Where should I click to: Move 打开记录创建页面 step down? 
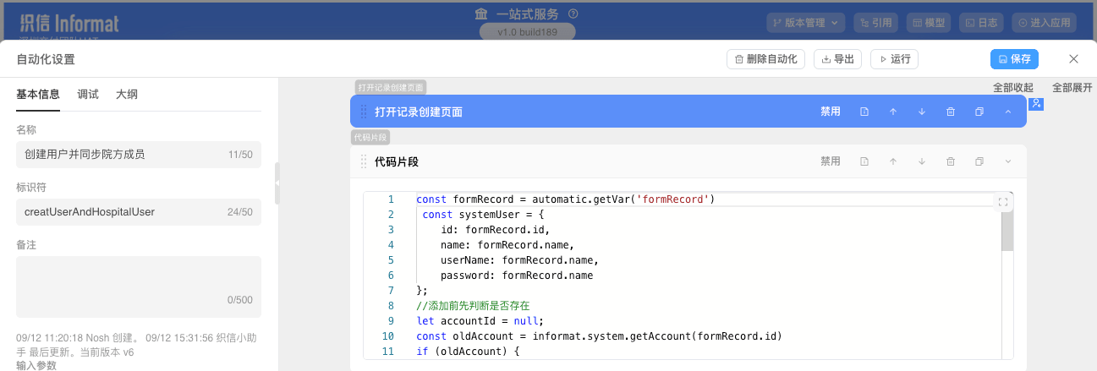point(922,112)
